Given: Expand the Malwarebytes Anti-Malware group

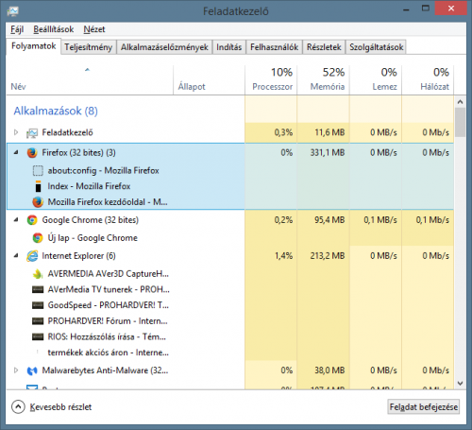Looking at the screenshot, I should point(16,370).
